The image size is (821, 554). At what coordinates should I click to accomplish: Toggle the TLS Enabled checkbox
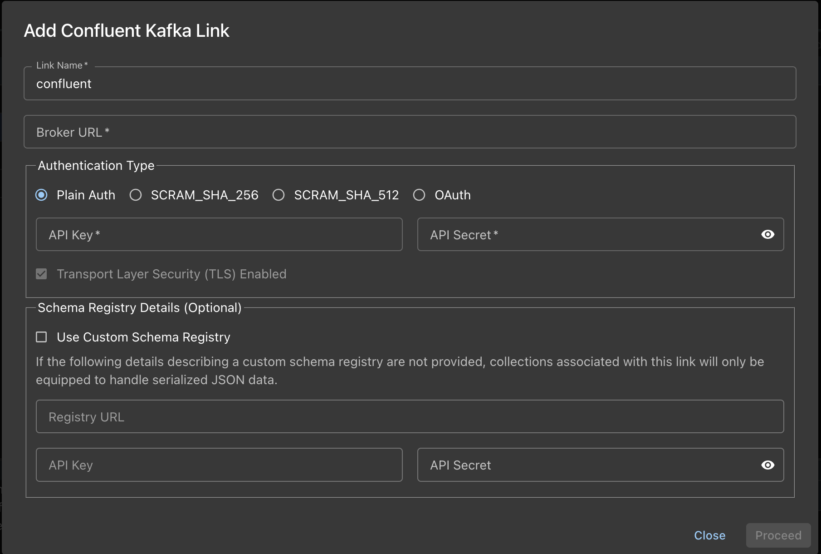41,274
